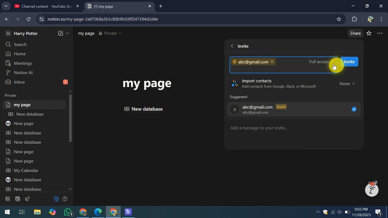
Task: Open the Notion AI assistant floating avatar
Action: tap(372, 189)
